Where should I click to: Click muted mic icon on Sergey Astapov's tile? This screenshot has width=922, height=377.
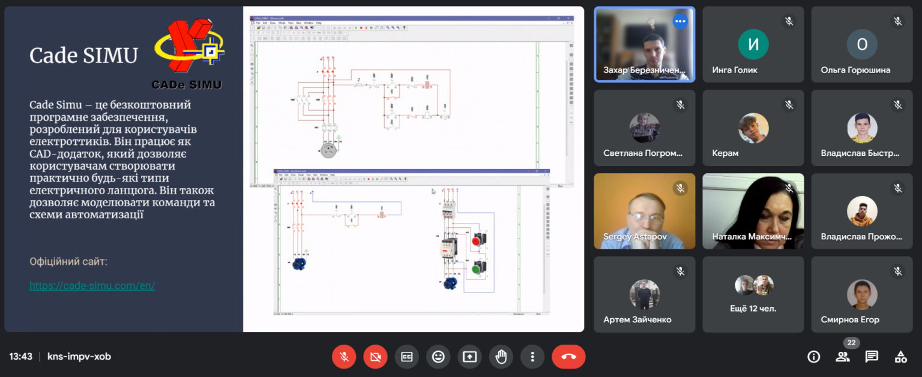pyautogui.click(x=680, y=188)
